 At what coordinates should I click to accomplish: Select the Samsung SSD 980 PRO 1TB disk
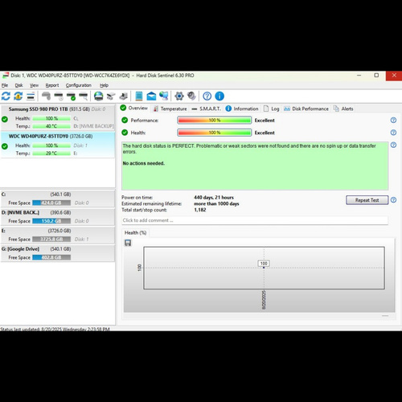(x=58, y=117)
